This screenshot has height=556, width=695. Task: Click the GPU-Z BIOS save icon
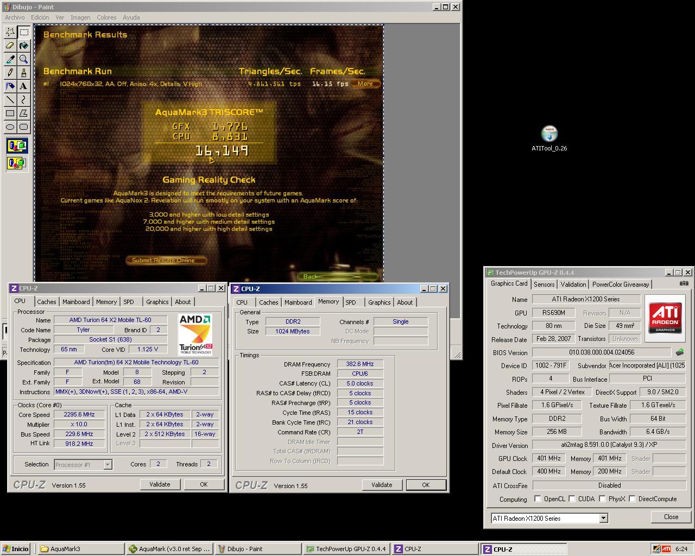(680, 352)
